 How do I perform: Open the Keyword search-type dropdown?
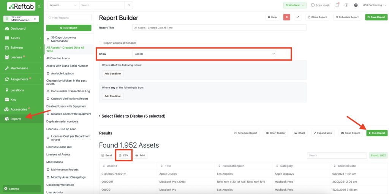(63, 5)
